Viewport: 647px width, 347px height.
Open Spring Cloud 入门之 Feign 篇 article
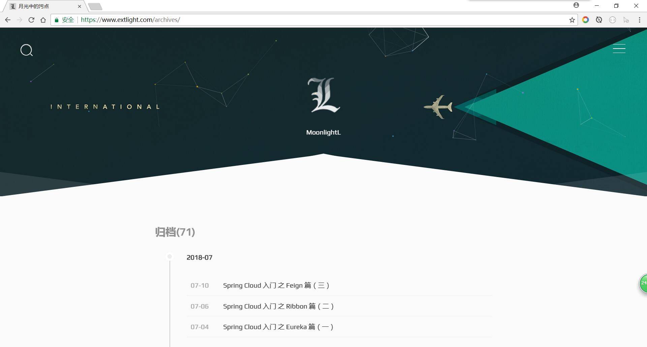click(276, 286)
